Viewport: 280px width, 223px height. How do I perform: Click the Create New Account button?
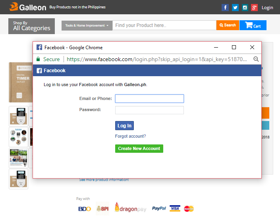[139, 148]
